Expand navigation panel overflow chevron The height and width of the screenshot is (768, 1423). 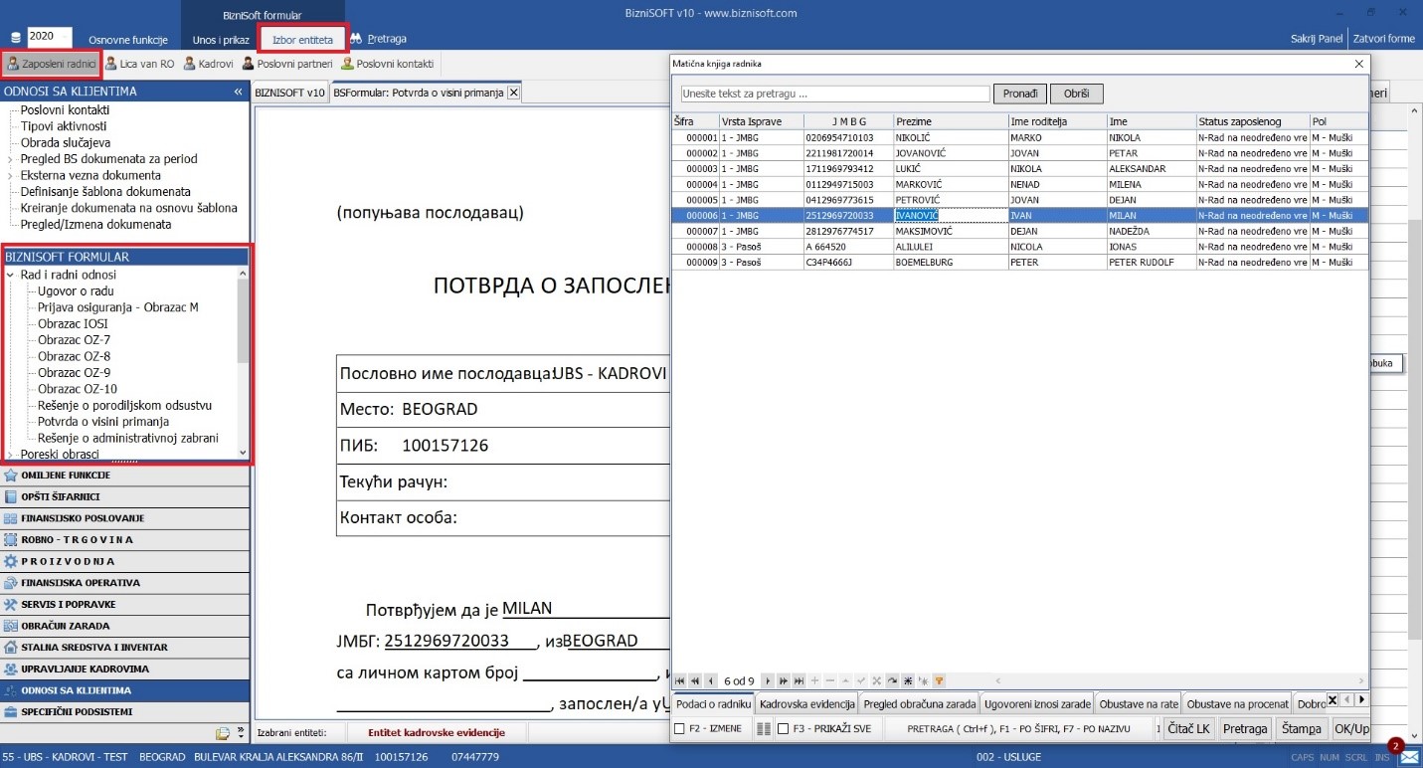tap(241, 733)
